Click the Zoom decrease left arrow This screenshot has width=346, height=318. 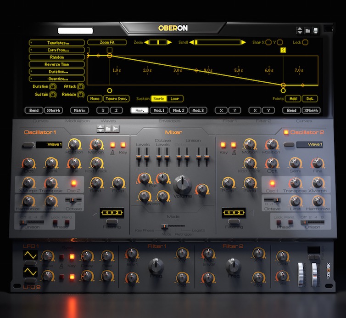pyautogui.click(x=146, y=42)
